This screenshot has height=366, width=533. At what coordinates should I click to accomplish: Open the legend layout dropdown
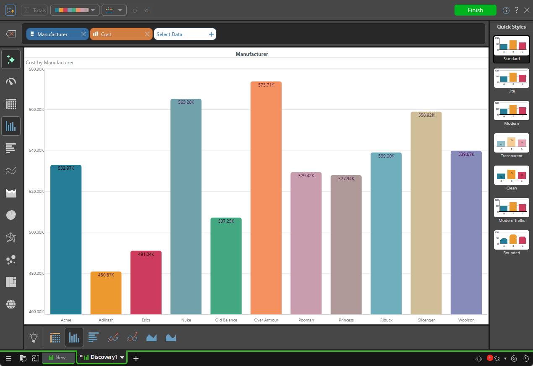pos(114,10)
